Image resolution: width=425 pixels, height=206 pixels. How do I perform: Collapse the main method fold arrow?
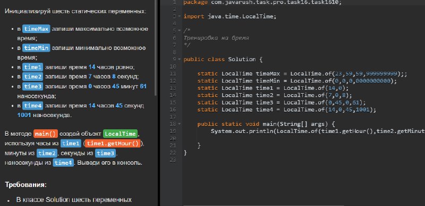coord(180,124)
